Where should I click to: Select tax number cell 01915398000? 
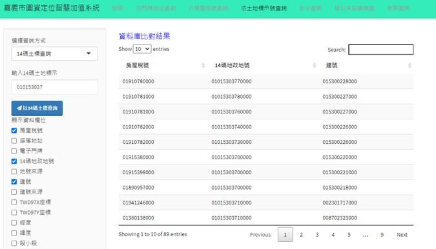point(138,172)
